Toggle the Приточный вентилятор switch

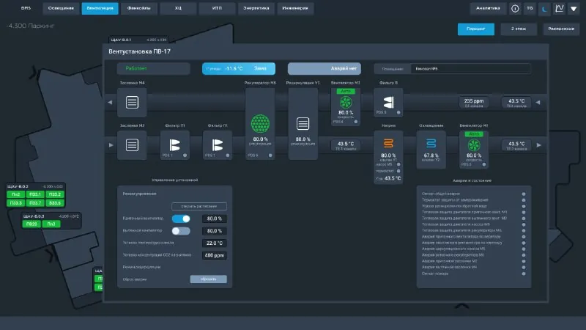[181, 219]
